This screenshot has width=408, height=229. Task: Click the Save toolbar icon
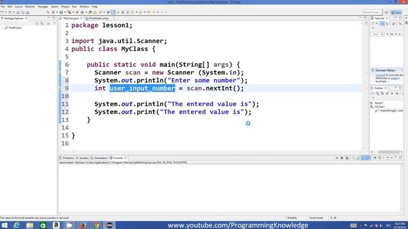click(x=18, y=12)
